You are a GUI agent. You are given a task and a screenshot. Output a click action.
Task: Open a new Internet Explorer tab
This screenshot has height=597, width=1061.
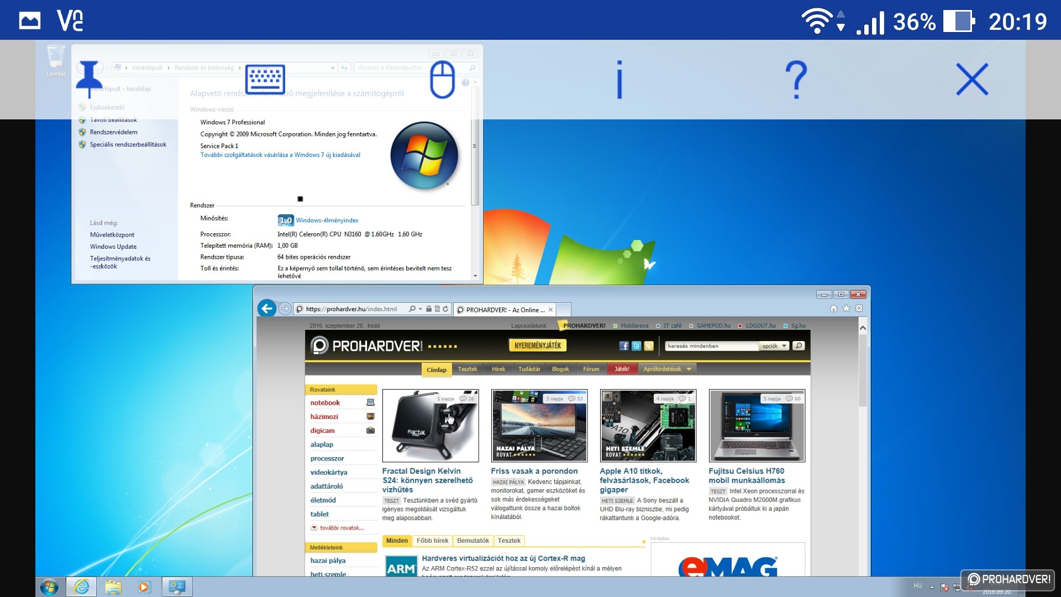coord(563,310)
